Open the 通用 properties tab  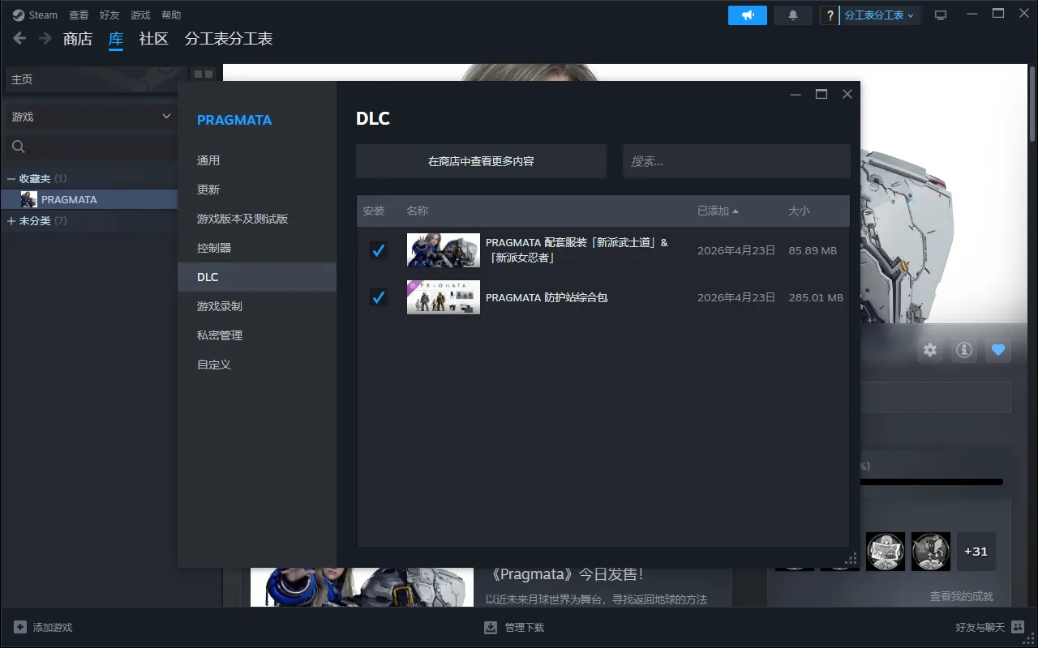click(x=208, y=160)
